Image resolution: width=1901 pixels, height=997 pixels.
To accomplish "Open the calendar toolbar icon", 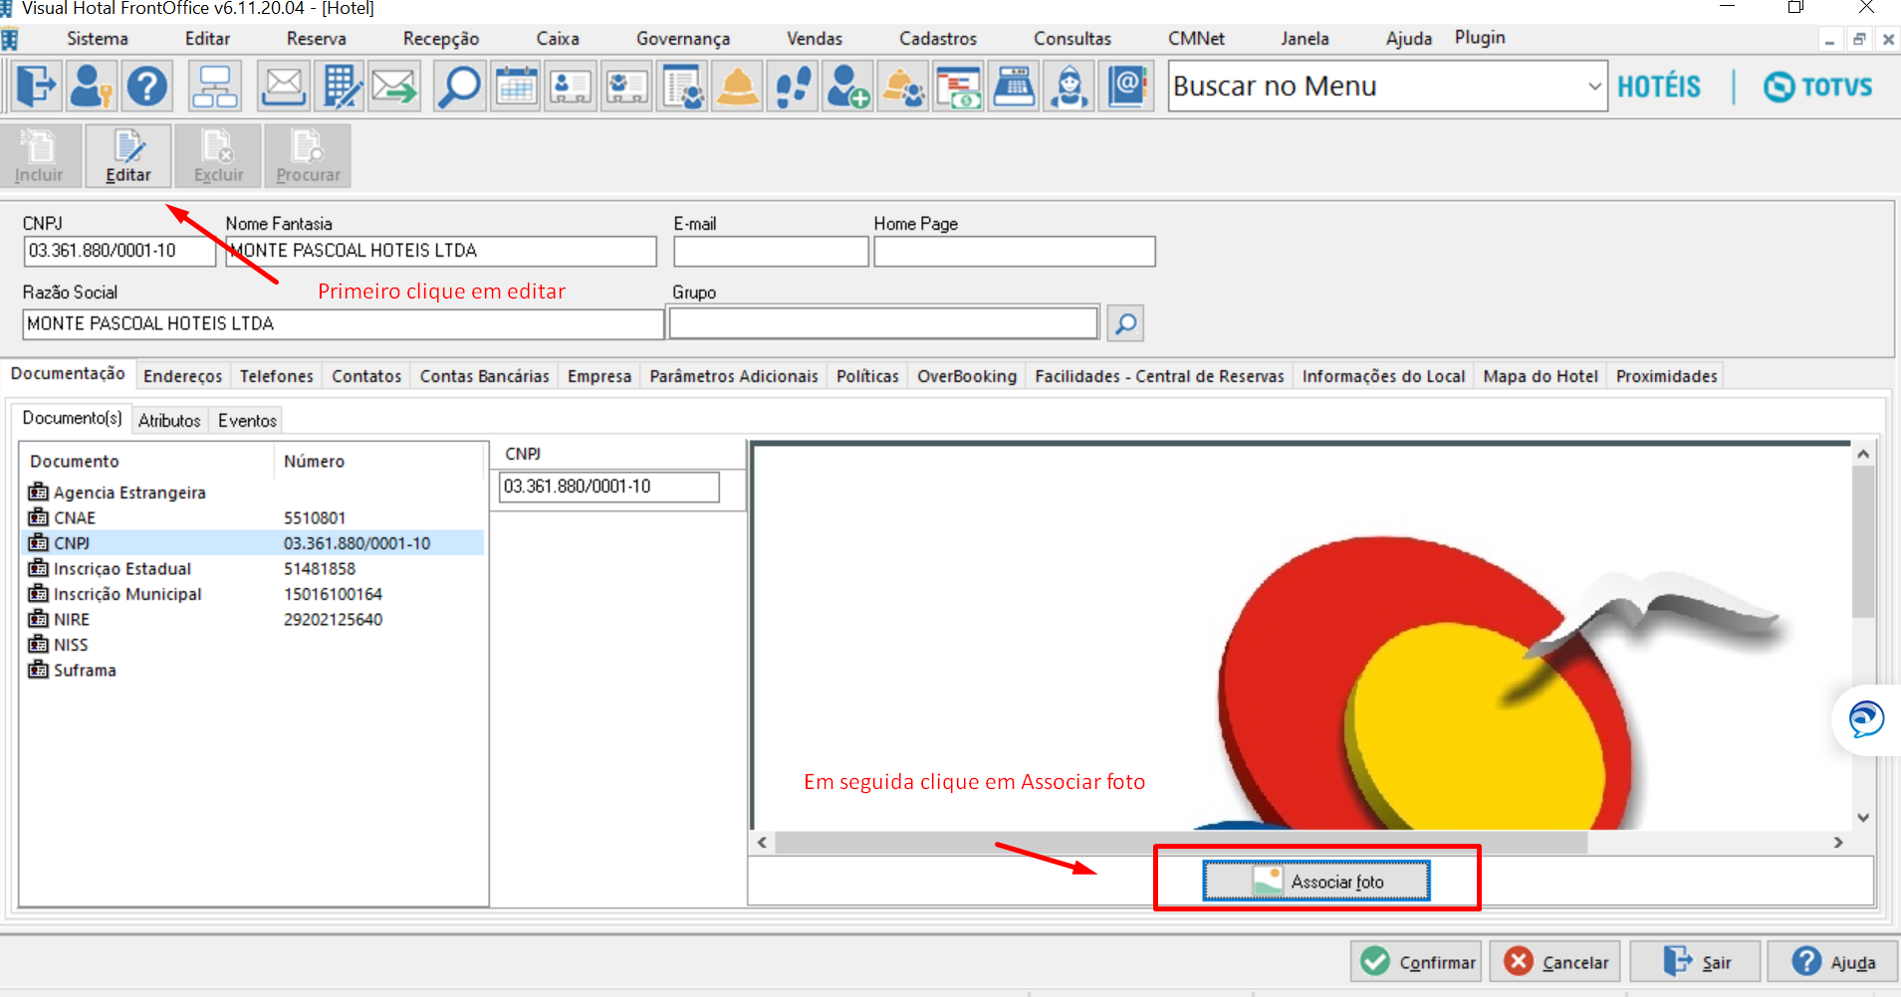I will click(x=516, y=87).
